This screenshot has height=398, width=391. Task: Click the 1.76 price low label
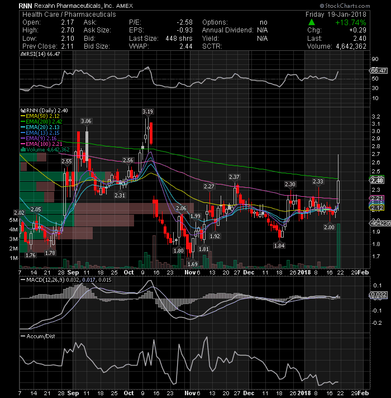click(31, 255)
